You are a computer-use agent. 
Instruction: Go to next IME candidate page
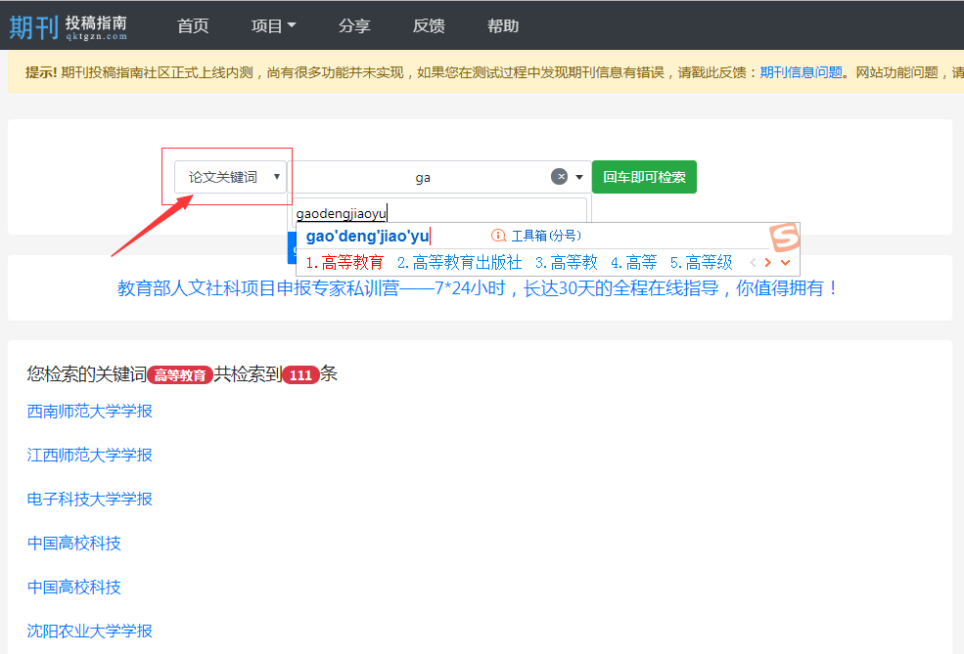tap(768, 262)
